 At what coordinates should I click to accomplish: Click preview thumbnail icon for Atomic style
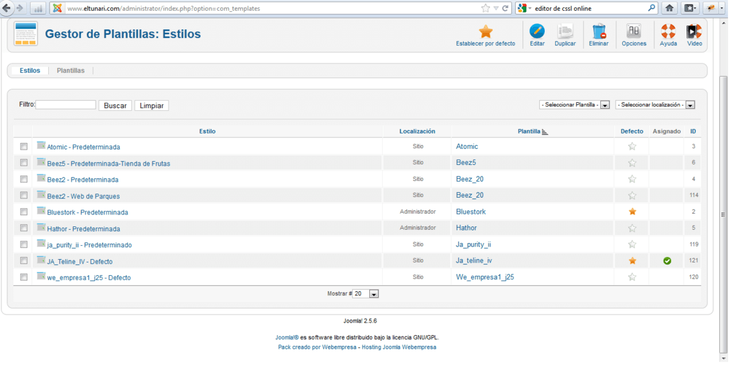coord(41,146)
